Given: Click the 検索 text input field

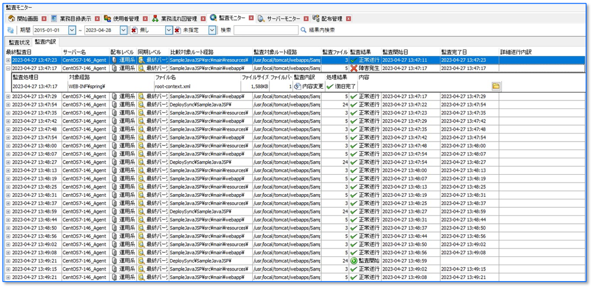Looking at the screenshot, I should (265, 30).
